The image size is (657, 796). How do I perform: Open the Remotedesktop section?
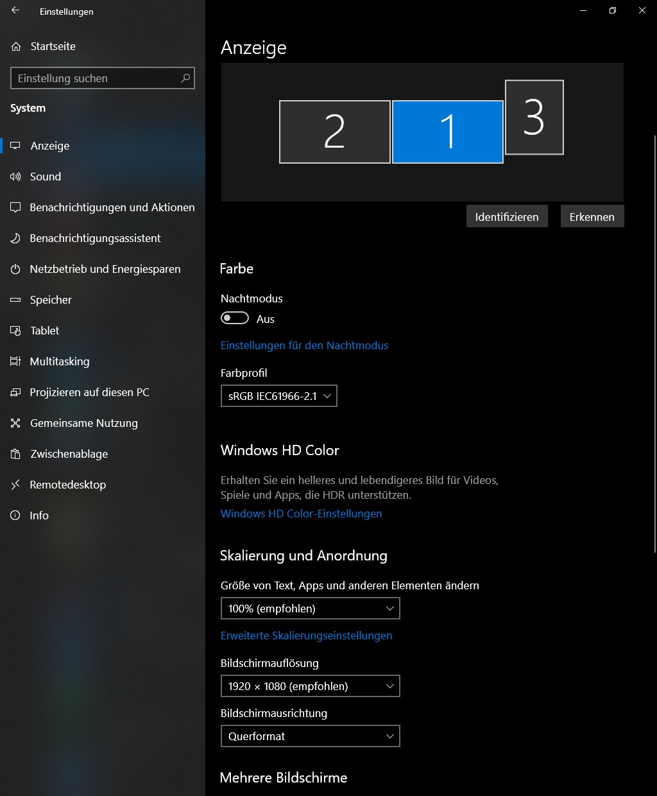67,485
